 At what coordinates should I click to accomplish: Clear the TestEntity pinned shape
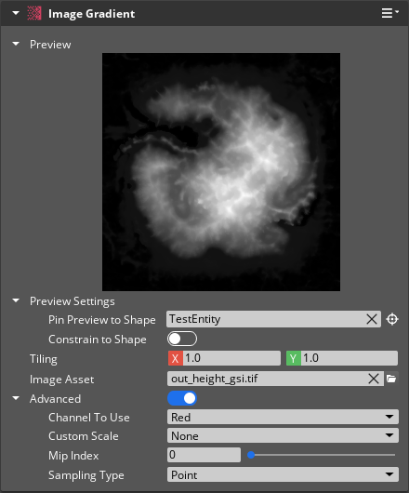tap(372, 319)
